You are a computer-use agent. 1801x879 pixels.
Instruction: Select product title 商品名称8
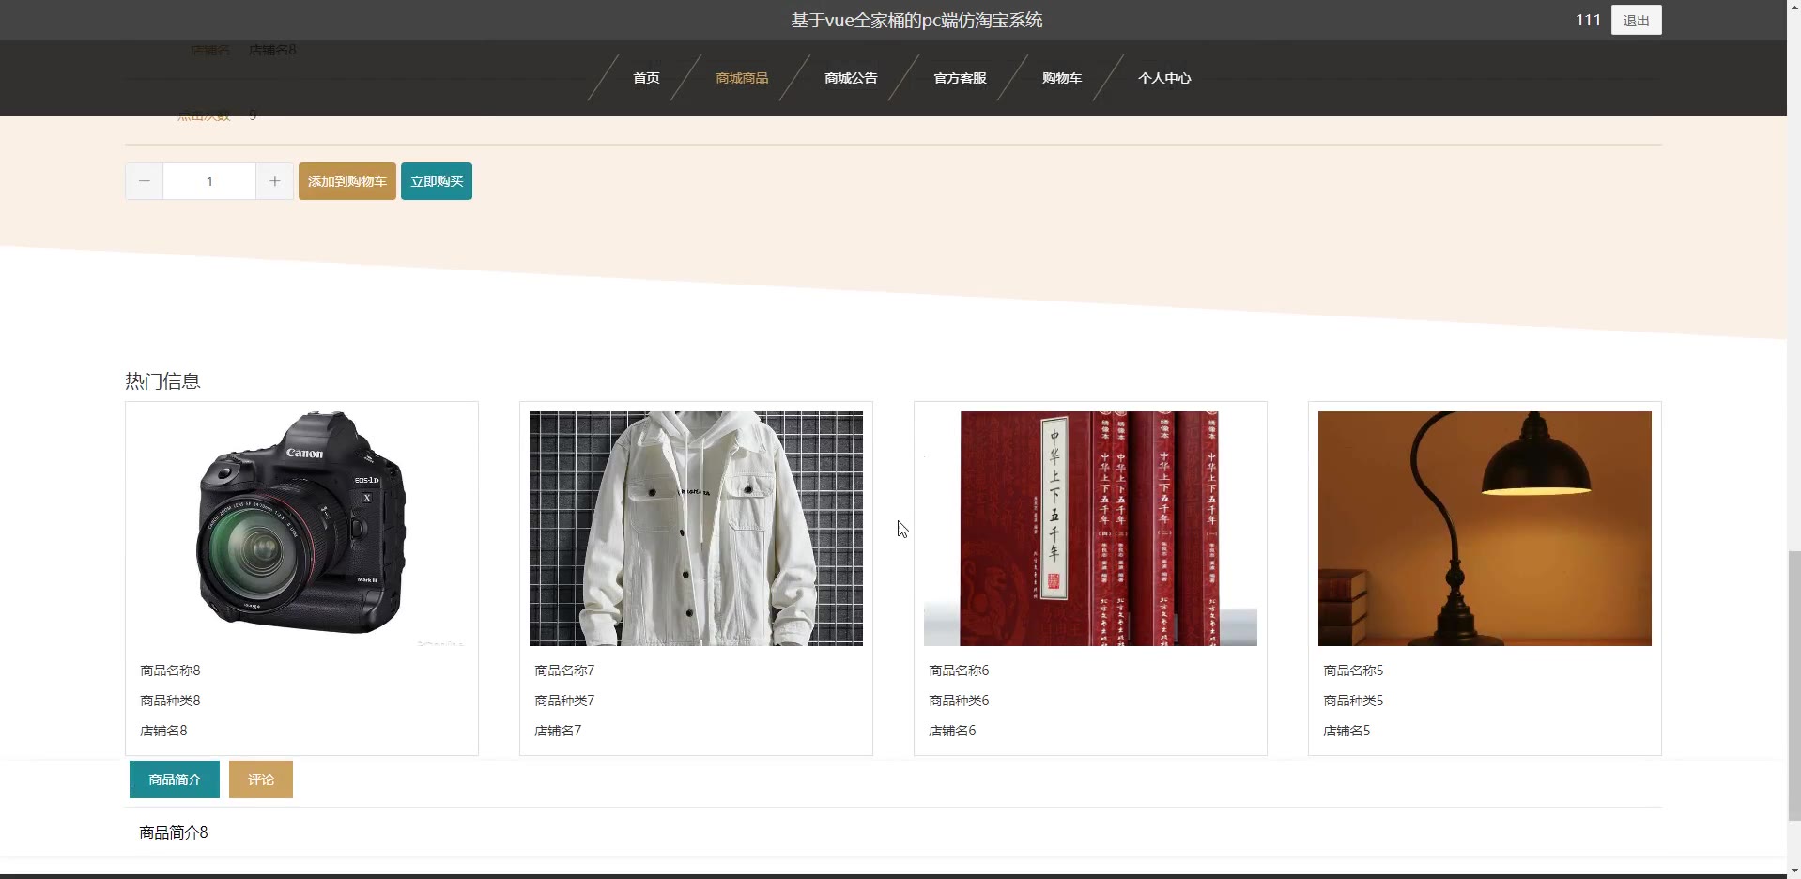(170, 671)
